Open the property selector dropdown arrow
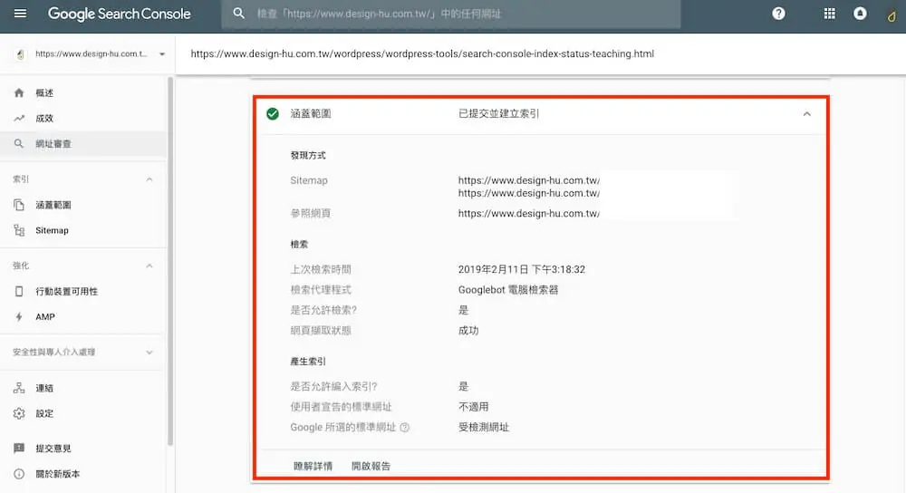906x493 pixels. click(x=162, y=54)
